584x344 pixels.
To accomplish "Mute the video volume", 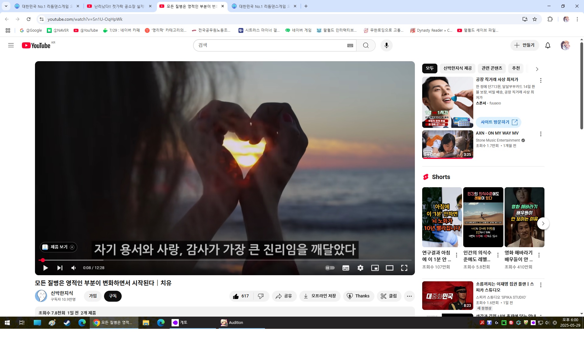I will click(74, 268).
